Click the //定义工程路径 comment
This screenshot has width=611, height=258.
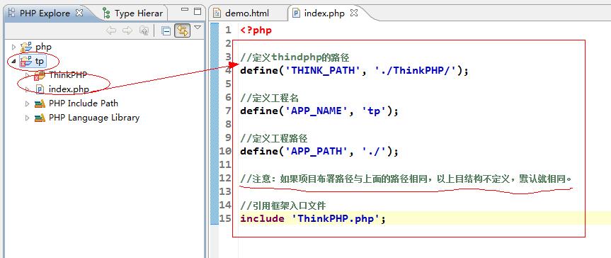(x=274, y=138)
